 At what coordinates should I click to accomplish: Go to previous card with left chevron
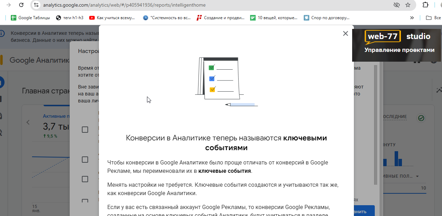[28, 122]
